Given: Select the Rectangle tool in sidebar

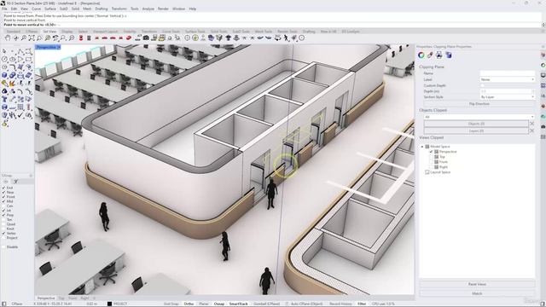Looking at the screenshot, I should (x=28, y=60).
